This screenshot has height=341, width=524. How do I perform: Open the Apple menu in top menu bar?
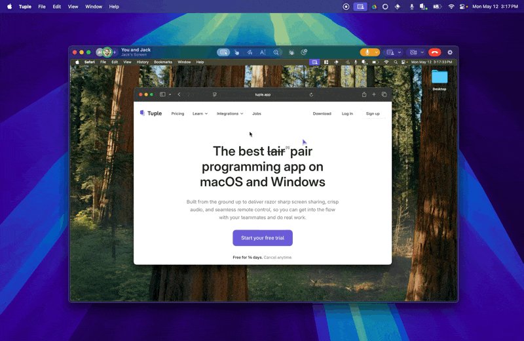pos(9,7)
